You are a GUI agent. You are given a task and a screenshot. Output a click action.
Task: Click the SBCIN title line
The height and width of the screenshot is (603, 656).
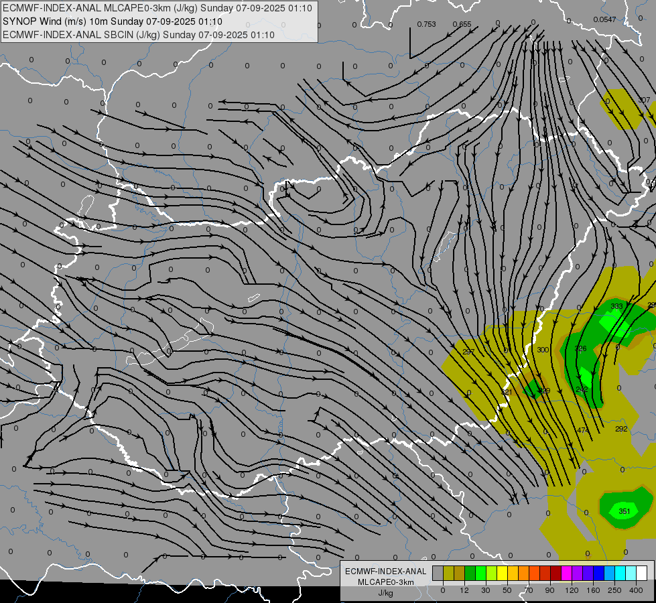tap(139, 35)
